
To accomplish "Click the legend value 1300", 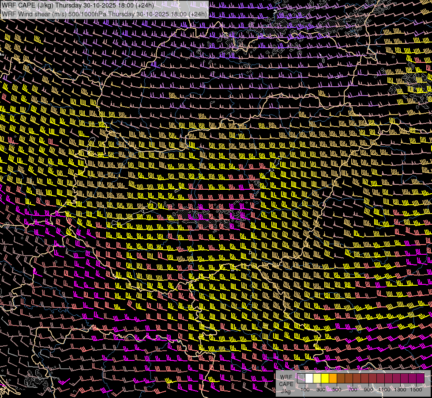I will click(400, 390).
